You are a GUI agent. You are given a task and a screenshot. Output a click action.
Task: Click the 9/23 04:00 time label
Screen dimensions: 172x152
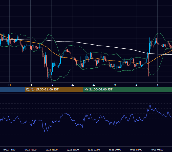click(157, 149)
